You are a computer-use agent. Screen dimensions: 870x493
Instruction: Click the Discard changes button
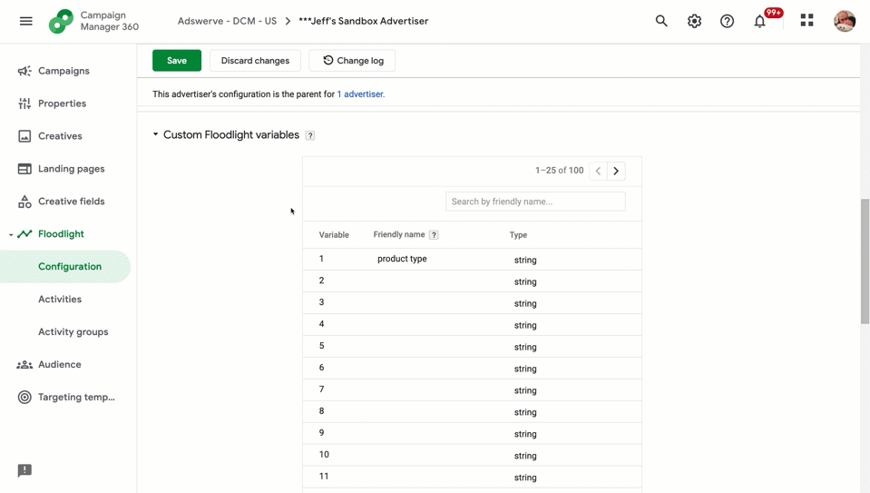pos(255,61)
